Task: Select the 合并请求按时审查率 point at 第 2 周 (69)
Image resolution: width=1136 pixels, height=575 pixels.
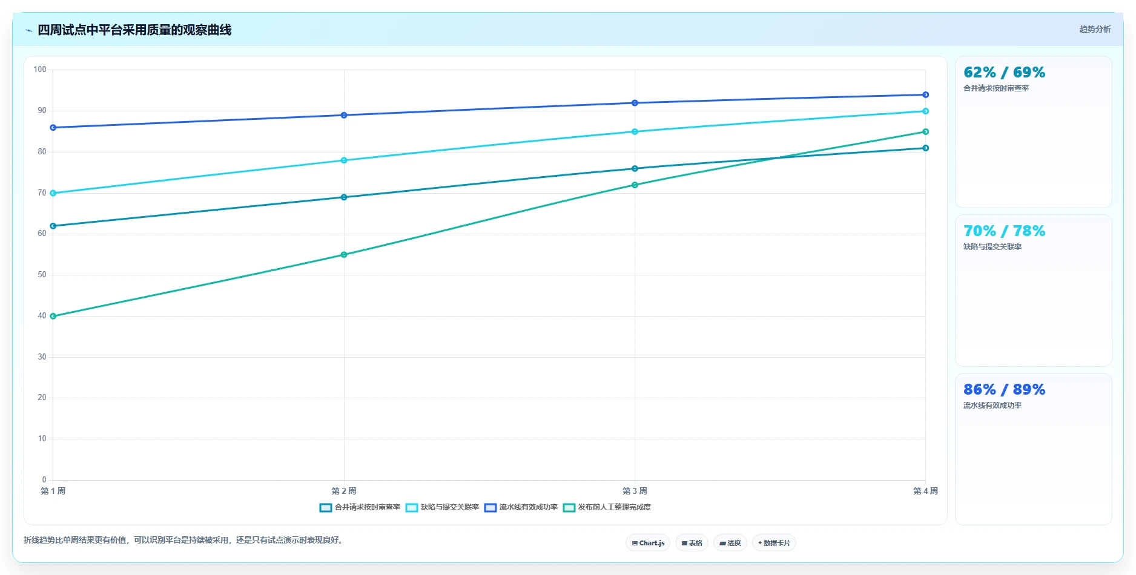Action: pos(344,197)
